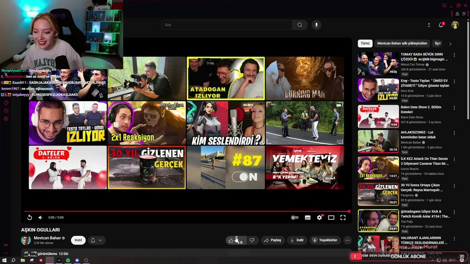The height and width of the screenshot is (264, 470).
Task: Open the extensions cube sidebar icon
Action: 6,110
